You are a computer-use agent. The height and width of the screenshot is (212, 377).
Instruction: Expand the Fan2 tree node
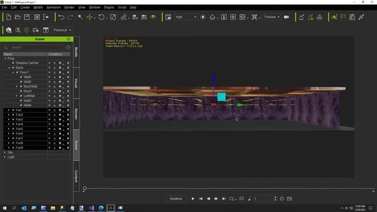[x=9, y=115]
